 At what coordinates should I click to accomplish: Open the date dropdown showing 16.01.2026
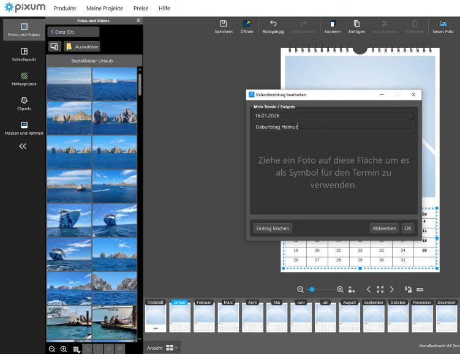click(410, 115)
